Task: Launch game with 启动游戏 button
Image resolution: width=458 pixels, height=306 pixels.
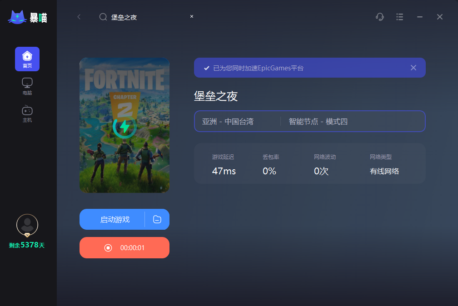Action: (112, 219)
